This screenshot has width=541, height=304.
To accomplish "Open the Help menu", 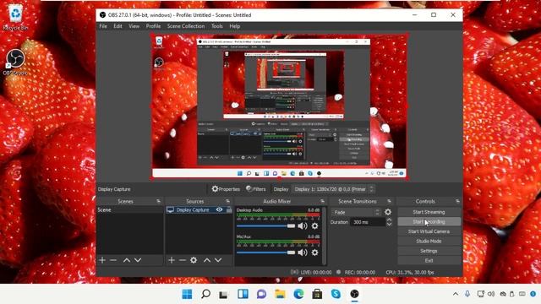I will pyautogui.click(x=235, y=26).
